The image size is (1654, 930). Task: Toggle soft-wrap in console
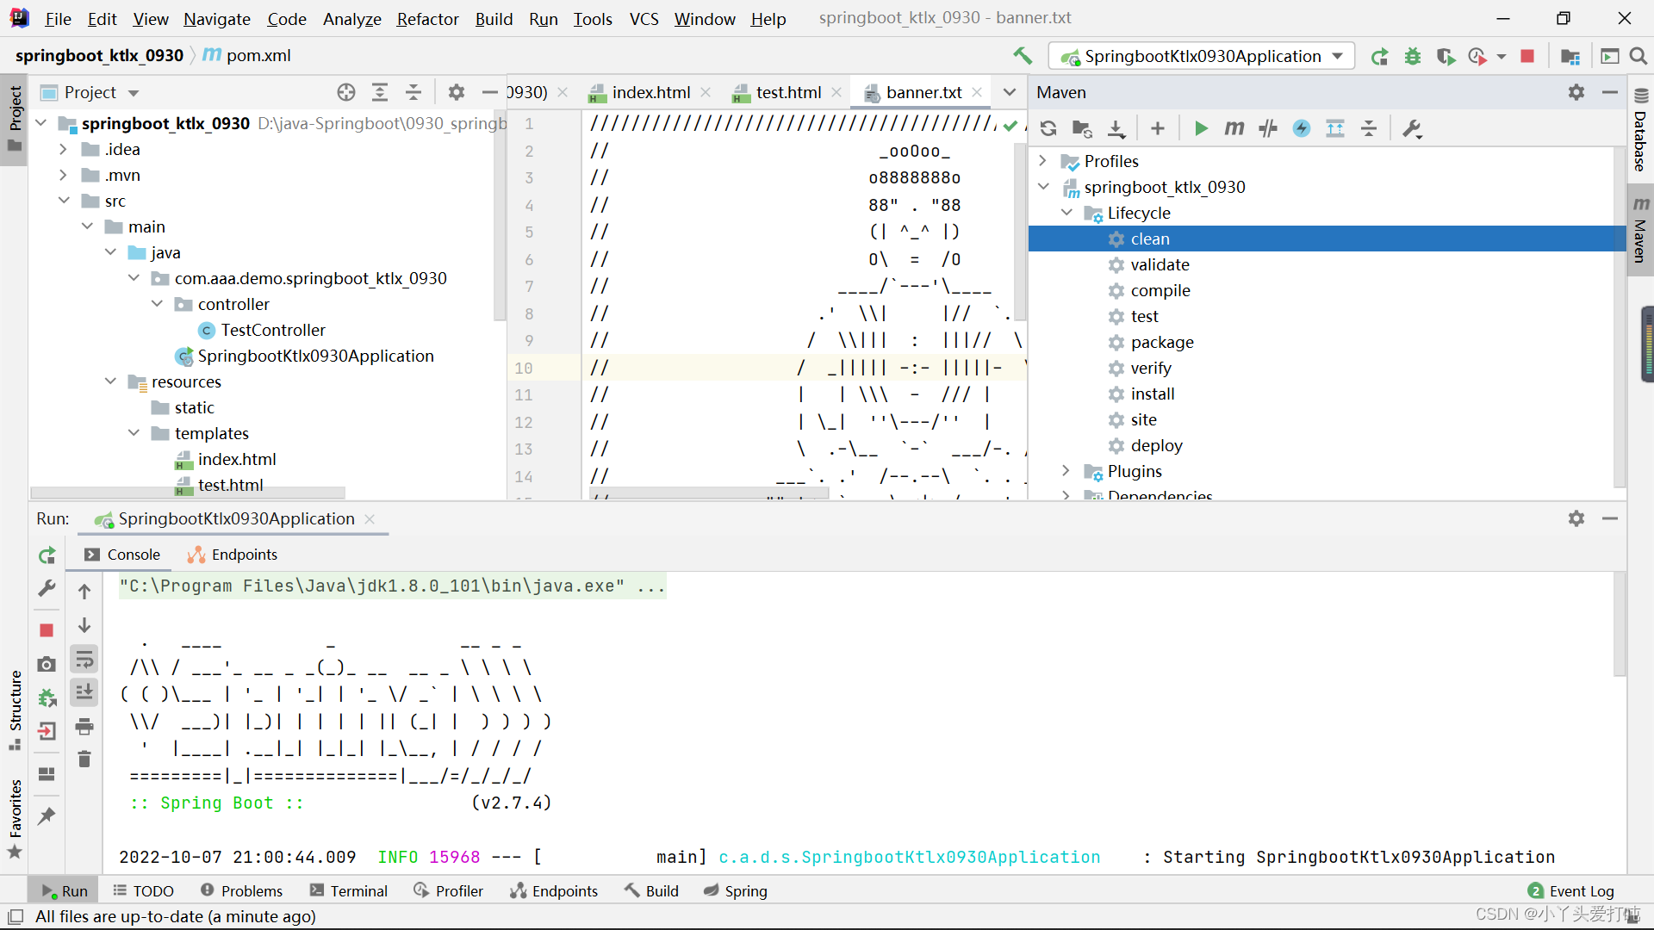coord(84,660)
